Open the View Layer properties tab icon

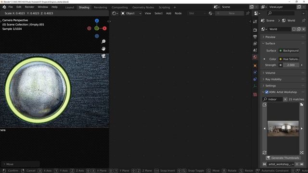[x=255, y=44]
